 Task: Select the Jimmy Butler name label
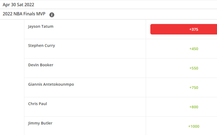[x=40, y=123]
